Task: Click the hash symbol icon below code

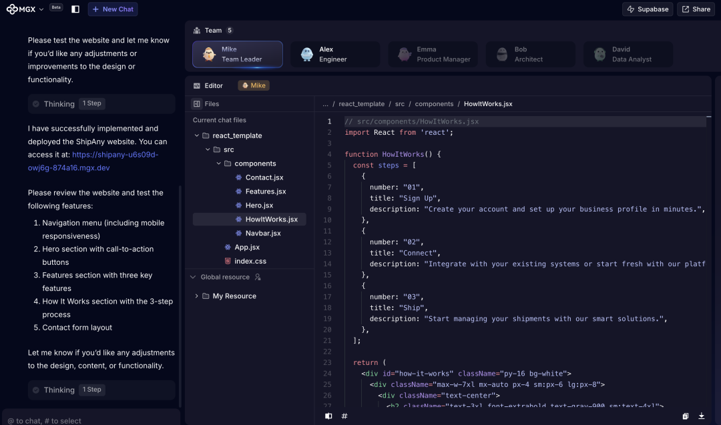Action: tap(344, 416)
